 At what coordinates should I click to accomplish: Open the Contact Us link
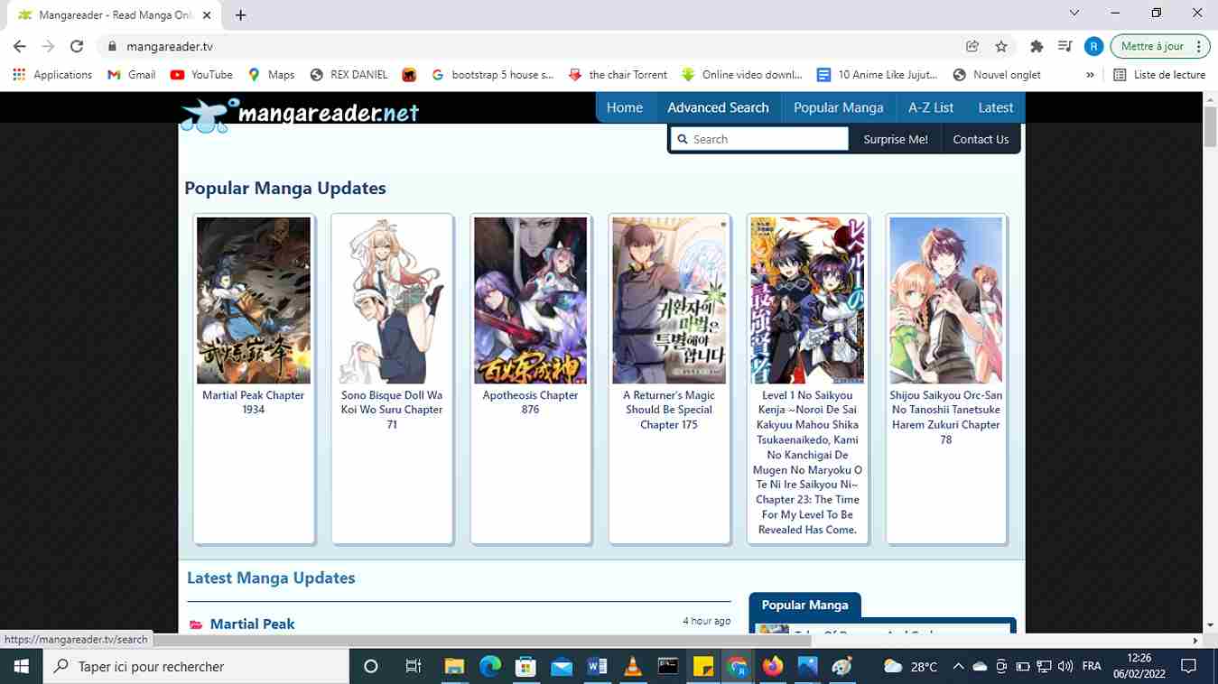pos(981,139)
